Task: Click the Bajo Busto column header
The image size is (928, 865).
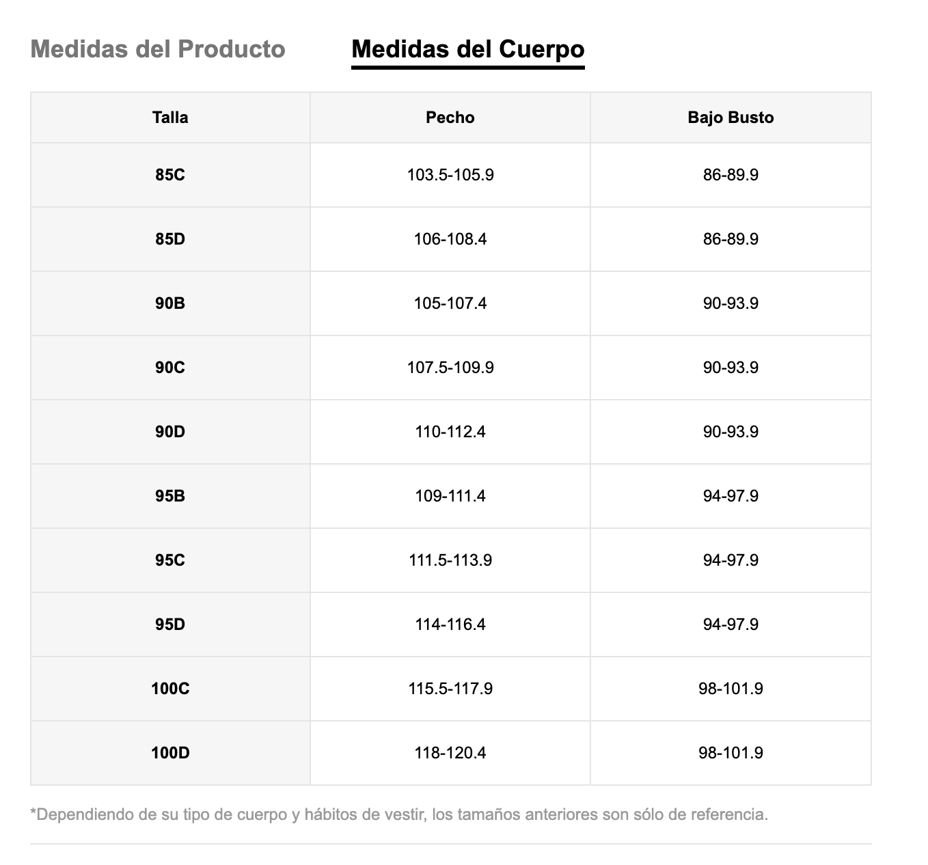Action: [x=731, y=118]
